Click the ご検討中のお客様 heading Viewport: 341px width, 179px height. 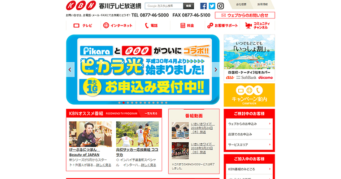(x=249, y=114)
